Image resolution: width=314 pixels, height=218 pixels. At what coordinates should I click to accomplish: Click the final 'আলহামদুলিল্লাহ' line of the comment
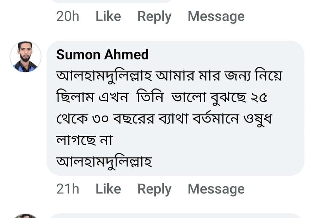click(x=104, y=161)
